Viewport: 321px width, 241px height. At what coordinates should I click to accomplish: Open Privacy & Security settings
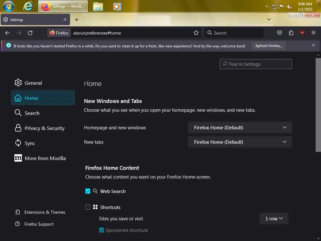pos(43,128)
